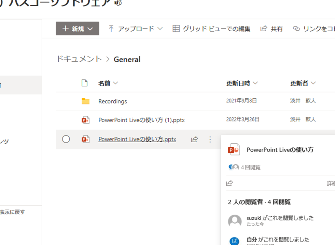Click the large PowerPoint icon in hover card
335x245 pixels.
click(234, 150)
